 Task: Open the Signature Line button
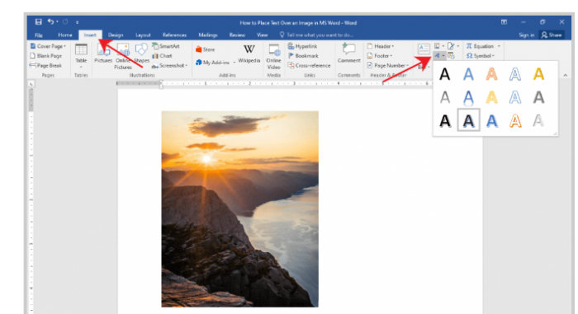coord(453,46)
